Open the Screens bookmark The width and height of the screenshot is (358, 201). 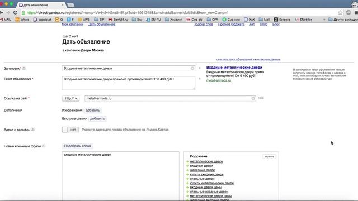pos(282,20)
